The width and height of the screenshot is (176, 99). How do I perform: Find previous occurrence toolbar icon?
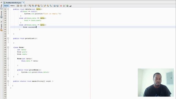click(x=33, y=6)
